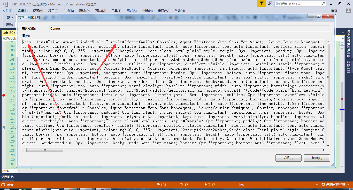Click the account avatar icon
The height and width of the screenshot is (190, 353).
pos(348,11)
